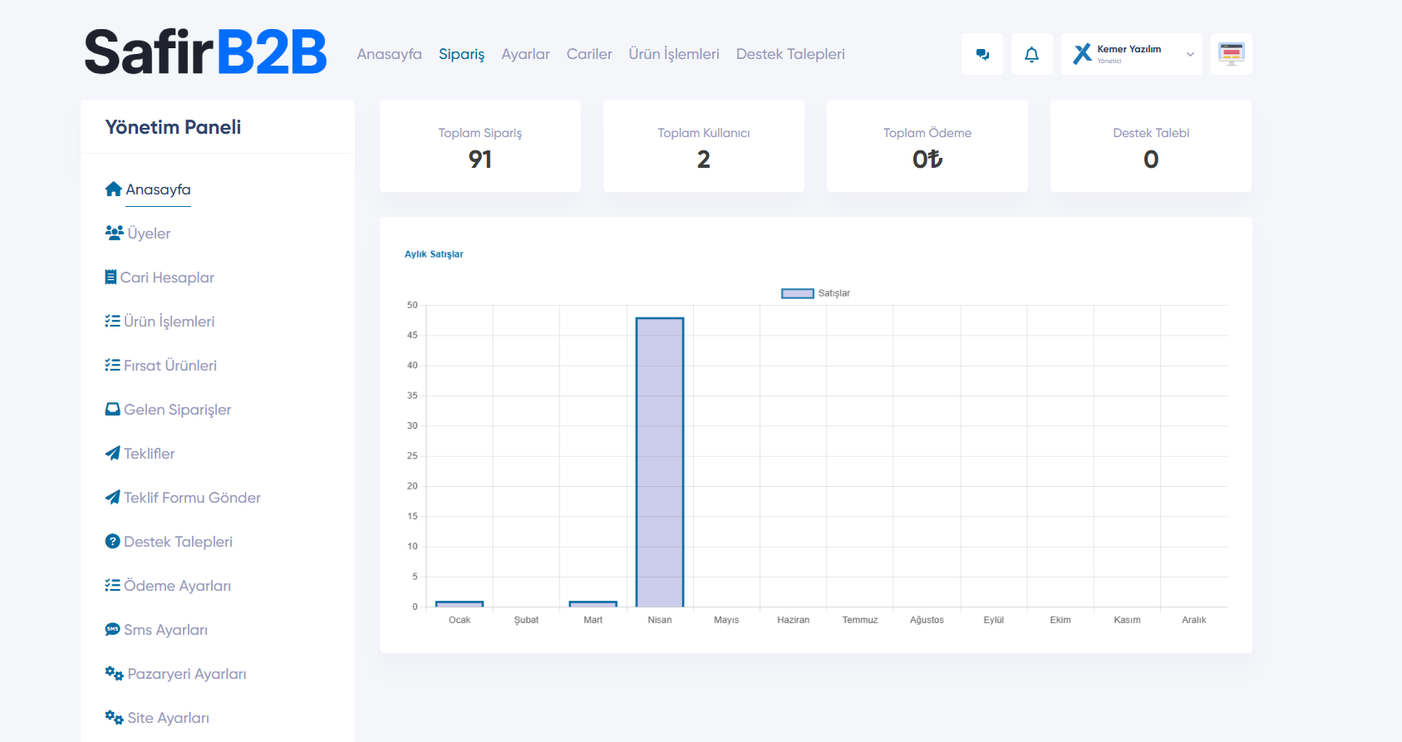1402x742 pixels.
Task: Open Cari Hesaplar in the sidebar
Action: pyautogui.click(x=167, y=278)
